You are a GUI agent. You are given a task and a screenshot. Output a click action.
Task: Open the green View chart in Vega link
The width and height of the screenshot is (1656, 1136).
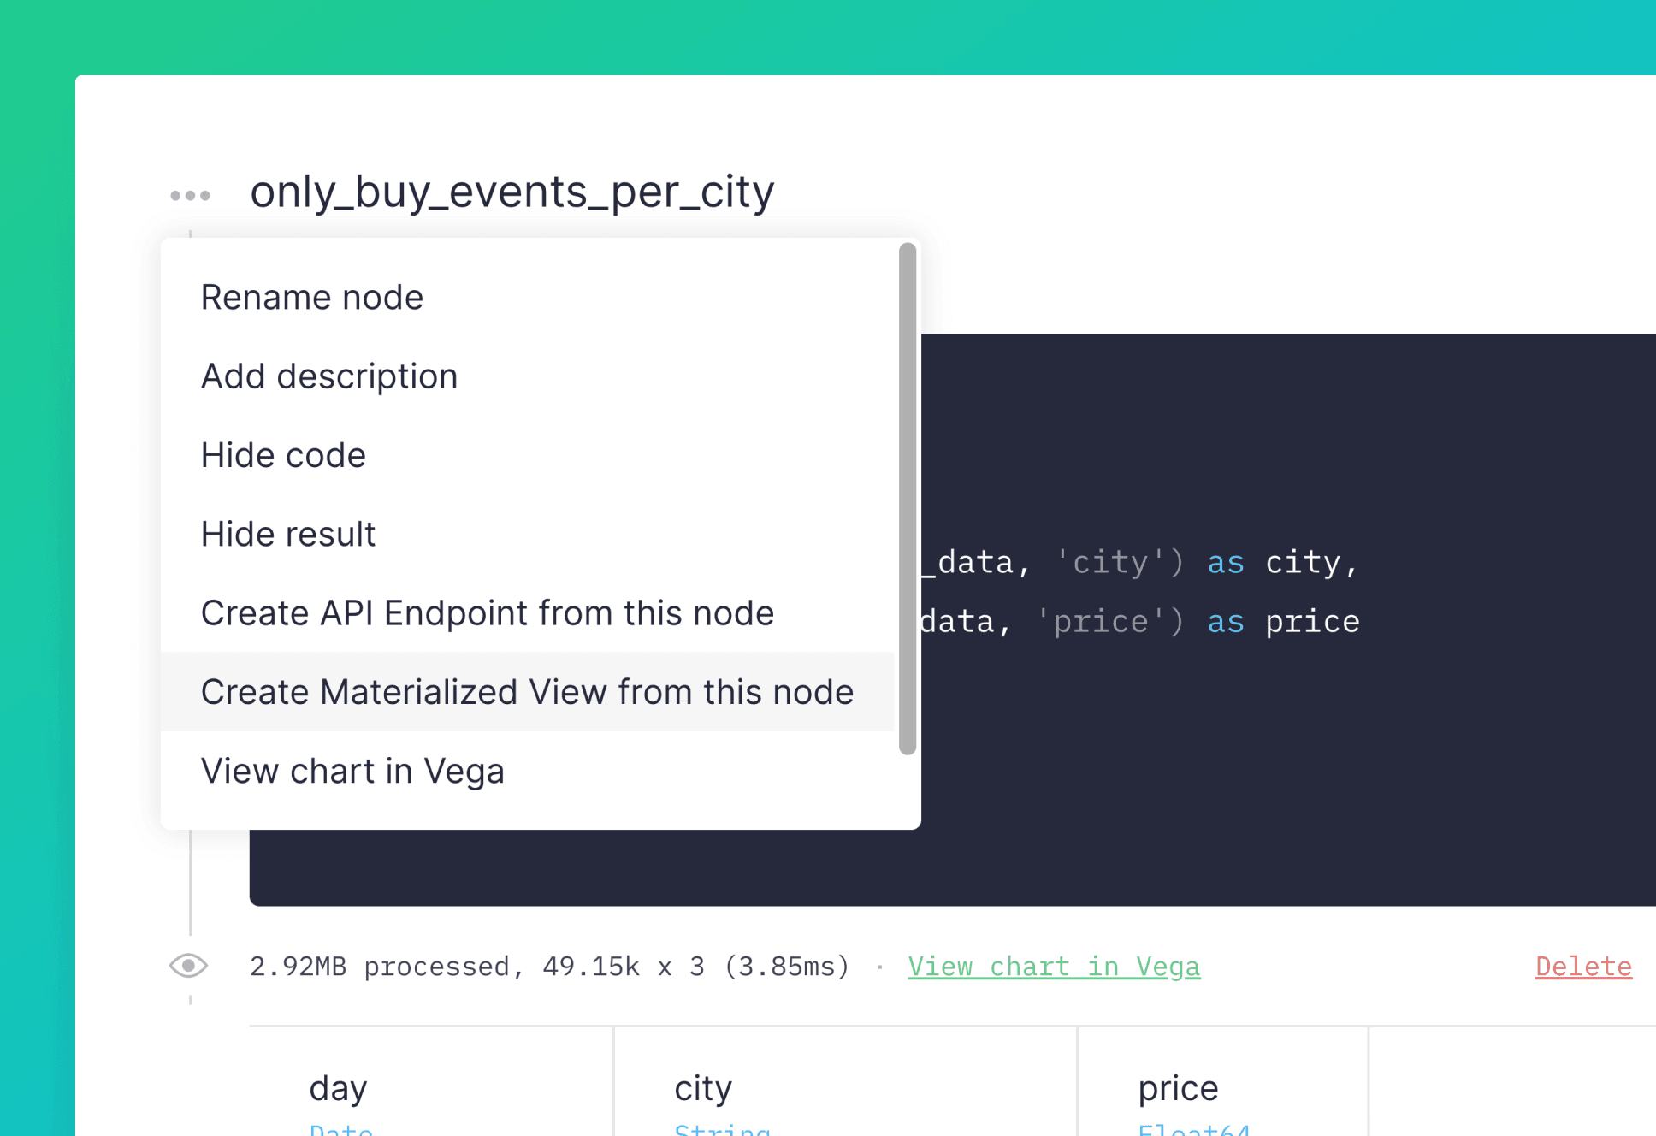(1054, 967)
